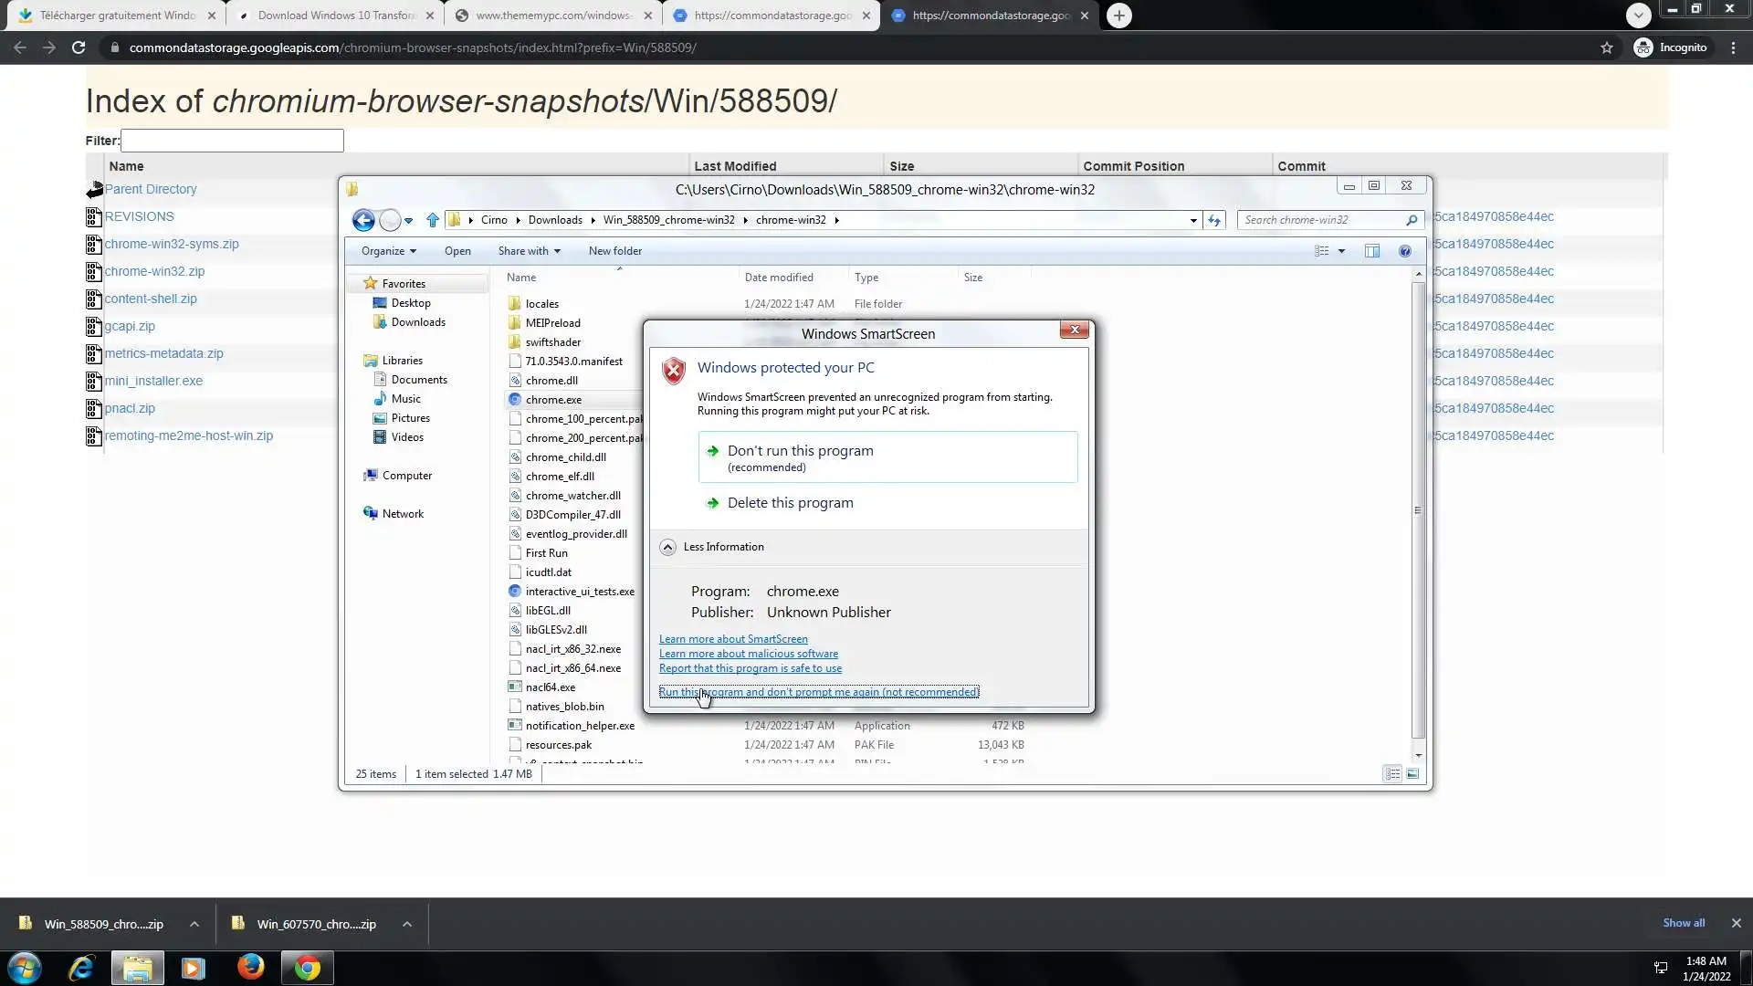Open download options for Win_588509 zip
The width and height of the screenshot is (1753, 986).
pos(194,924)
